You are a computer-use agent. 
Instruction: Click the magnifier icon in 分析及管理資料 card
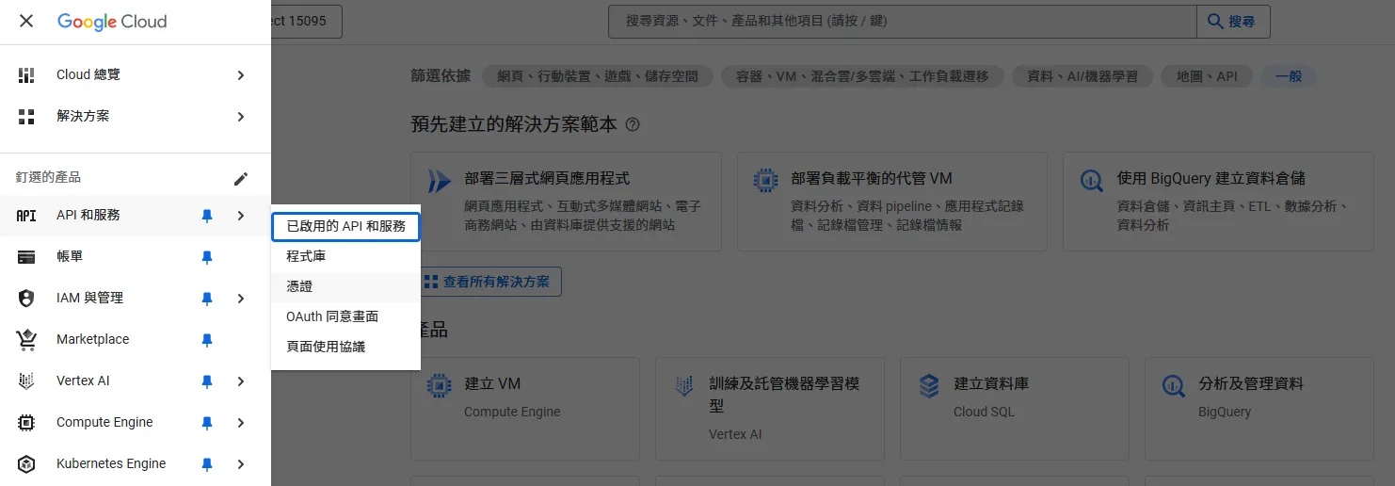pyautogui.click(x=1173, y=385)
